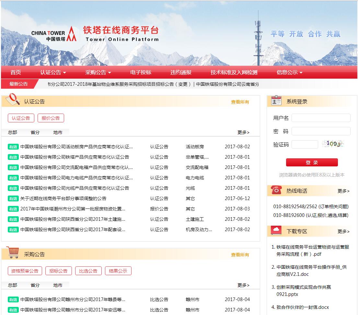Open 潮州市分公司第一批报废物资处置 announcement
The height and width of the screenshot is (315, 358).
73,209
